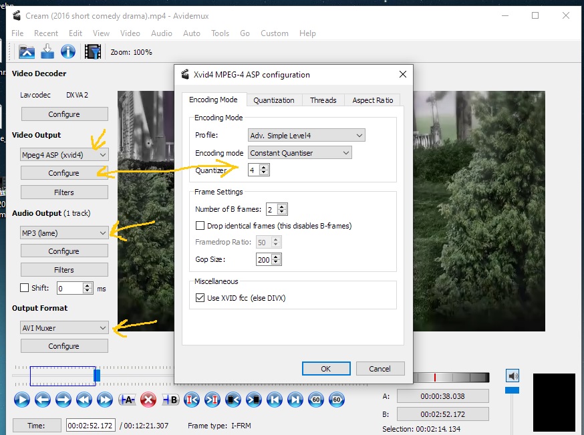
Task: Expand Output Format AVI Muxer dropdown
Action: [x=64, y=327]
